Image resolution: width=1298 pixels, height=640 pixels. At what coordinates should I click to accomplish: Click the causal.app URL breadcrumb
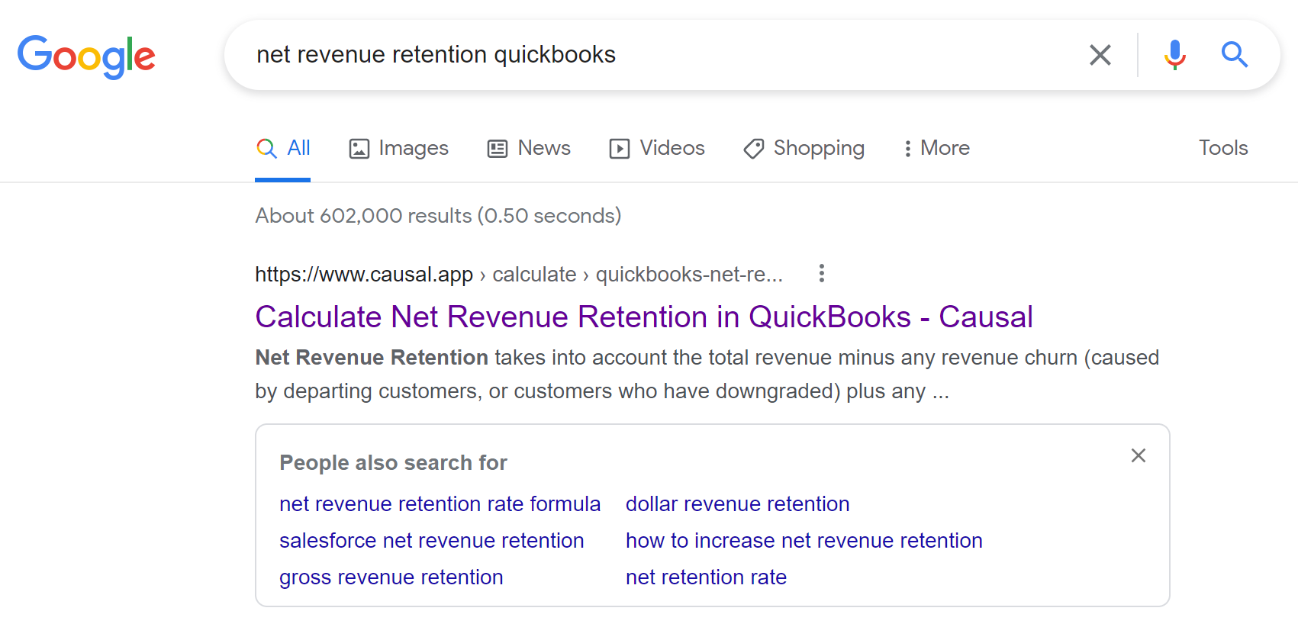coord(519,275)
